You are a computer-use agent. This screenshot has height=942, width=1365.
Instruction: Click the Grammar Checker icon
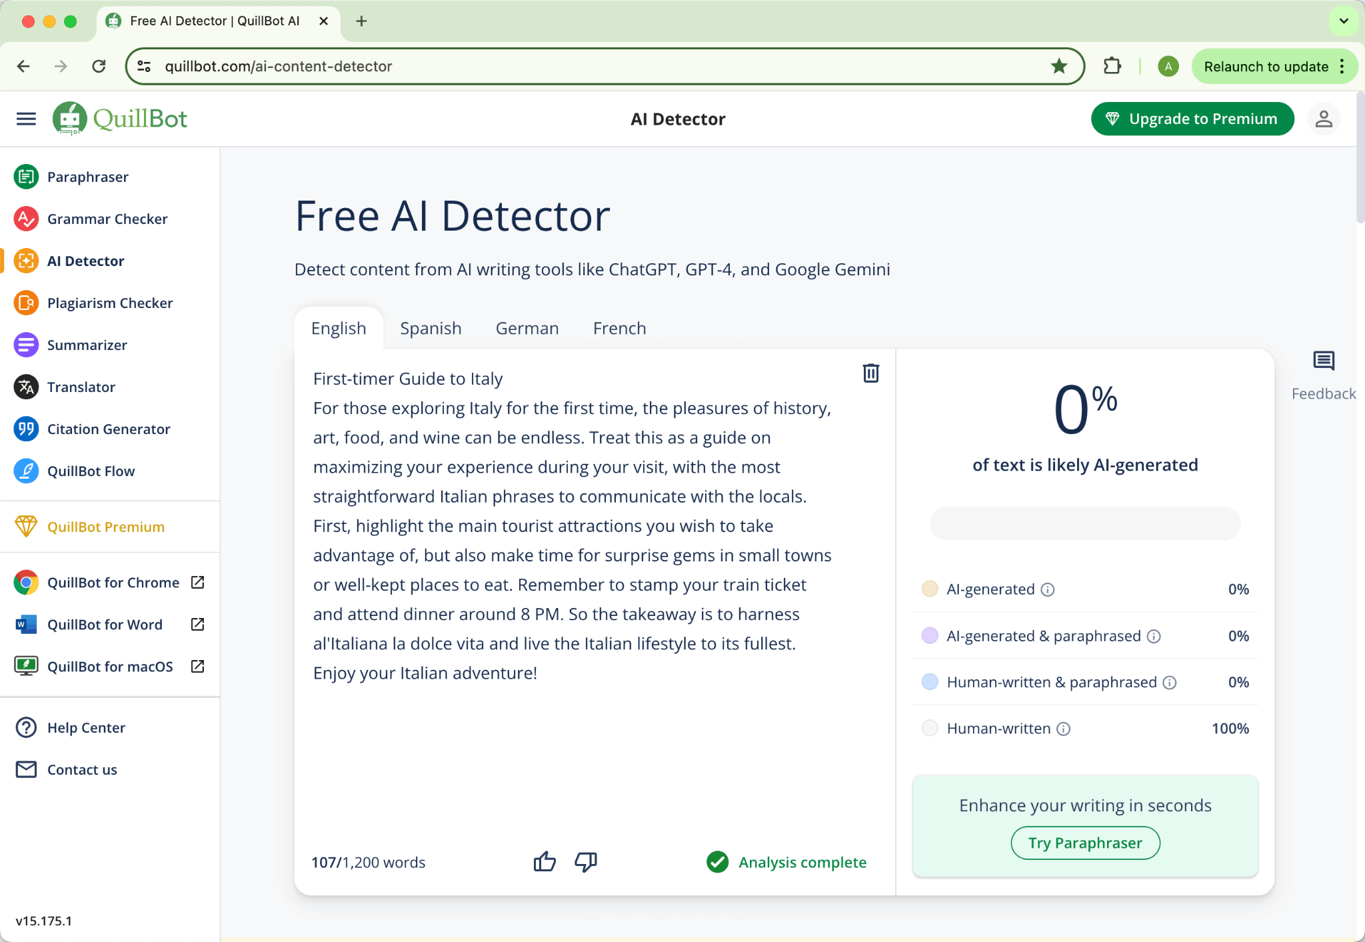(25, 219)
